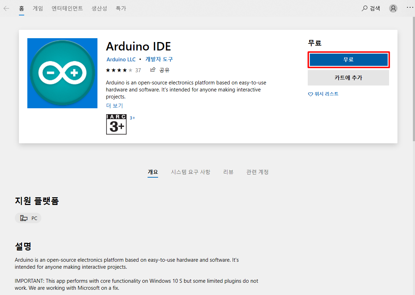Open the three-dots more menu
The image size is (415, 295).
410,7
